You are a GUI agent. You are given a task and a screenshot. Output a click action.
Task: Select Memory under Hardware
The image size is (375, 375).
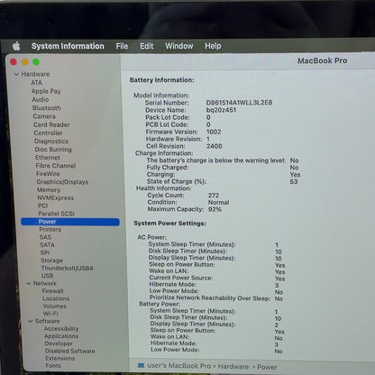point(49,190)
